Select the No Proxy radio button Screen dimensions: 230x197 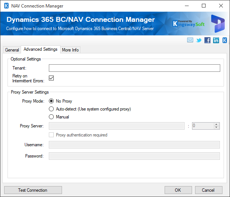pos(51,101)
